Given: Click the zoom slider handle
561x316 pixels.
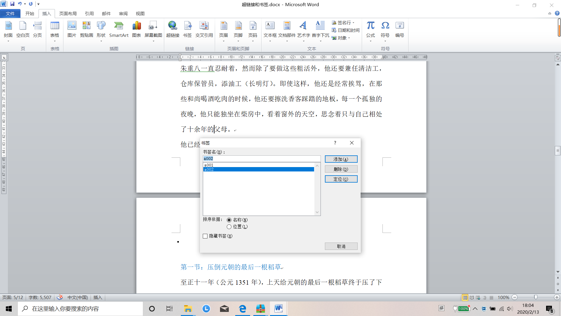Looking at the screenshot, I should [x=536, y=297].
